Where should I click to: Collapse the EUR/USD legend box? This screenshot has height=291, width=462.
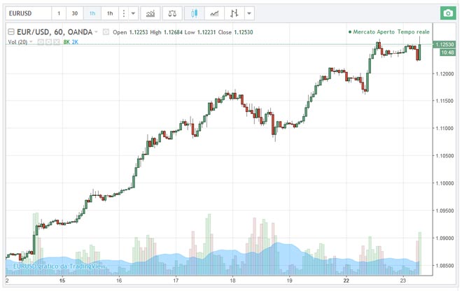pyautogui.click(x=10, y=31)
